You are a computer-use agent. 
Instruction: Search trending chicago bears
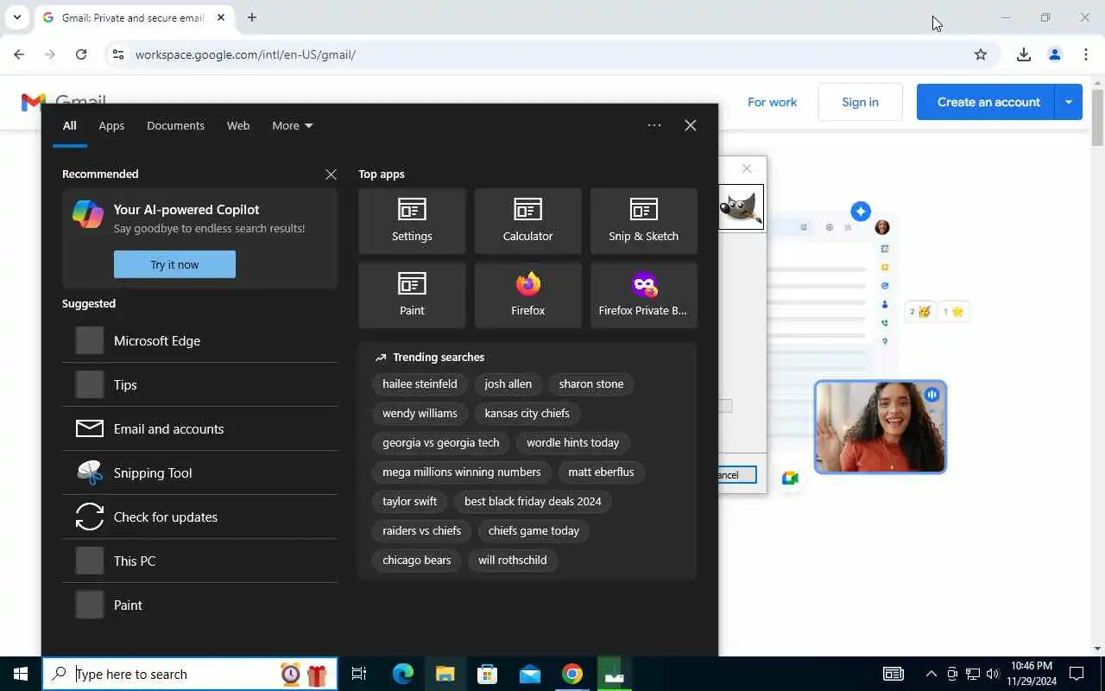point(417,560)
